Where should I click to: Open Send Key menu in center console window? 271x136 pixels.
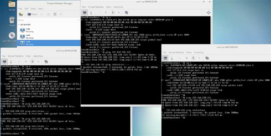point(118,7)
